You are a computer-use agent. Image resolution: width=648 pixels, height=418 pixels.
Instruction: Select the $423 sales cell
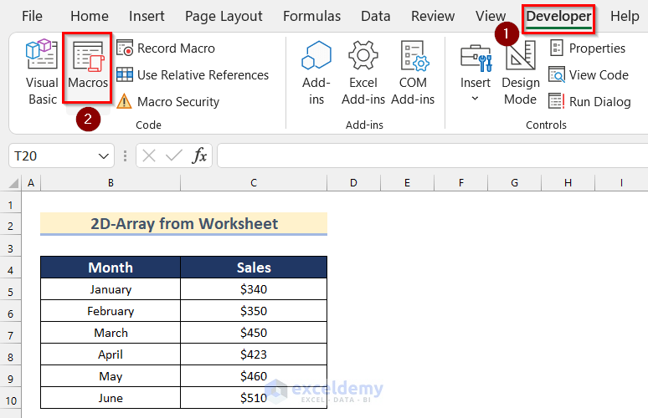click(x=254, y=354)
